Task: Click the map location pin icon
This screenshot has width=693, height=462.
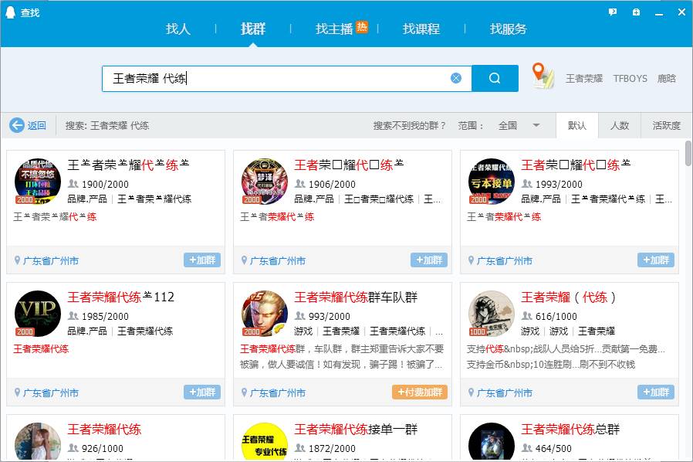Action: [543, 76]
